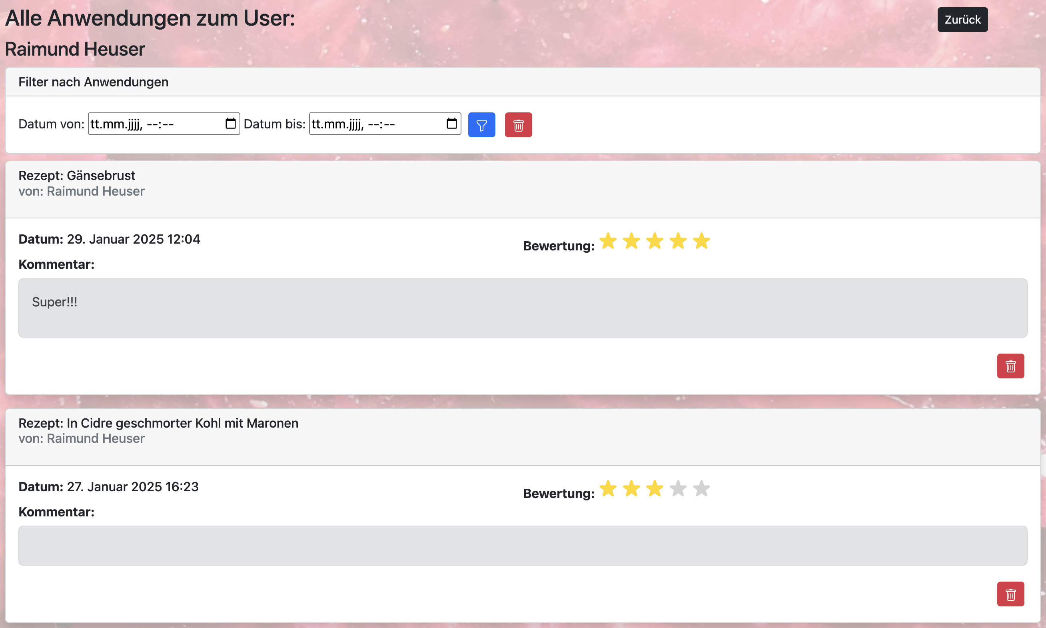Open the calendar picker for Datum von
The image size is (1046, 628).
click(231, 124)
